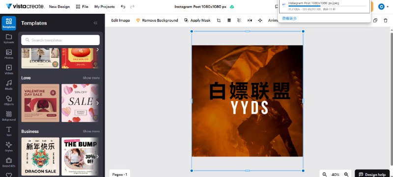Image resolution: width=393 pixels, height=177 pixels.
Task: Show more Love templates
Action: coord(91,78)
